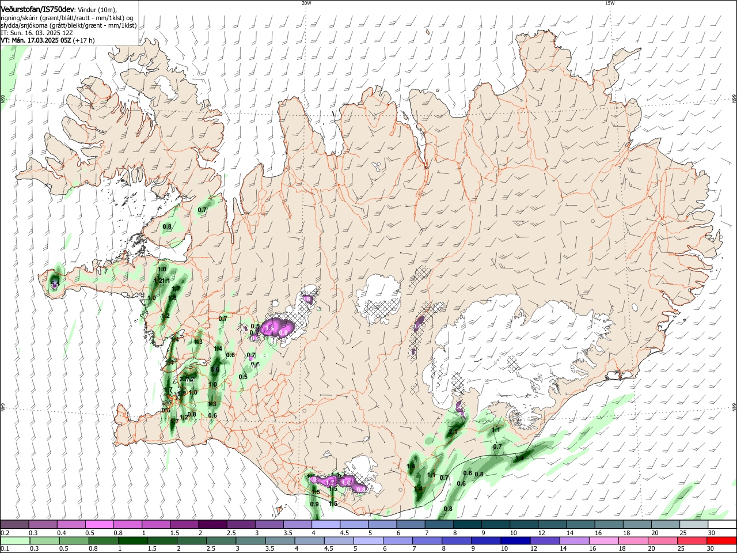Pick the light grey 25–30 snow swatch

[x=694, y=525]
